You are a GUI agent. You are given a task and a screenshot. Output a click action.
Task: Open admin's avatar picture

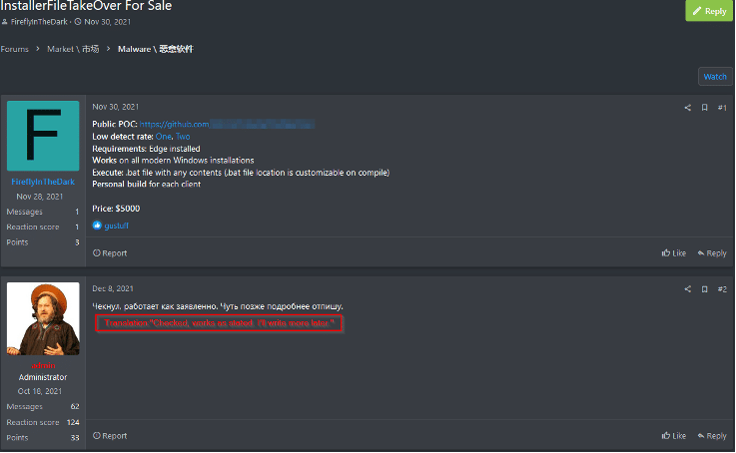click(x=43, y=318)
